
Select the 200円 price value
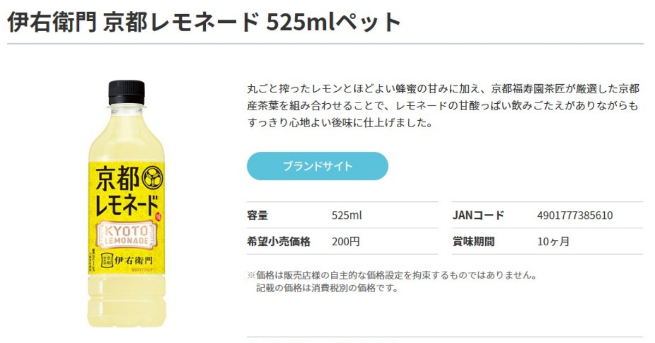(346, 241)
